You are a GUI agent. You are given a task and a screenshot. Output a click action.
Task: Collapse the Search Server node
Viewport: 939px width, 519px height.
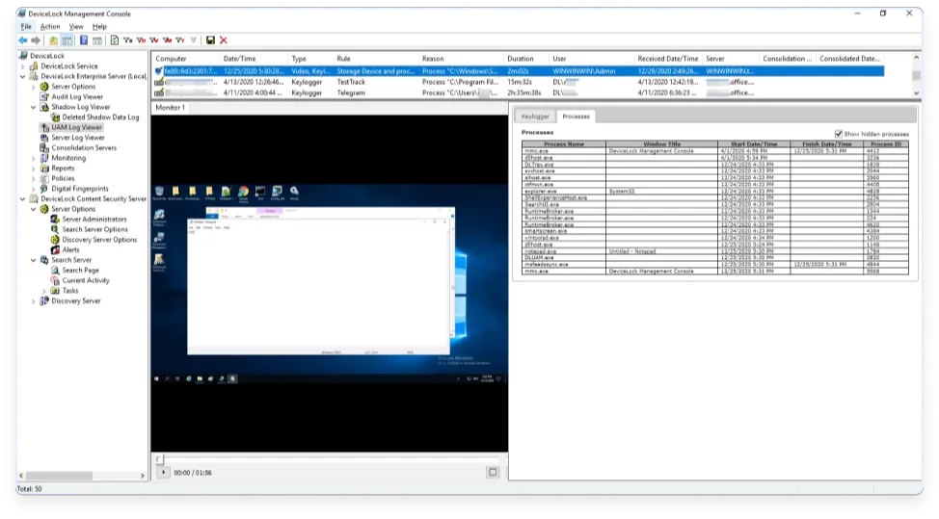click(x=34, y=260)
